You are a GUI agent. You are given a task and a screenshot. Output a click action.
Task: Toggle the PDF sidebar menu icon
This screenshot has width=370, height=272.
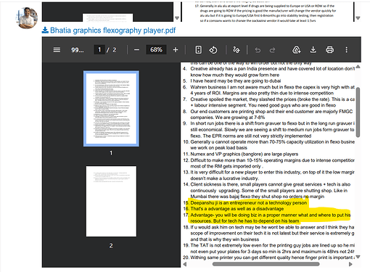click(57, 50)
